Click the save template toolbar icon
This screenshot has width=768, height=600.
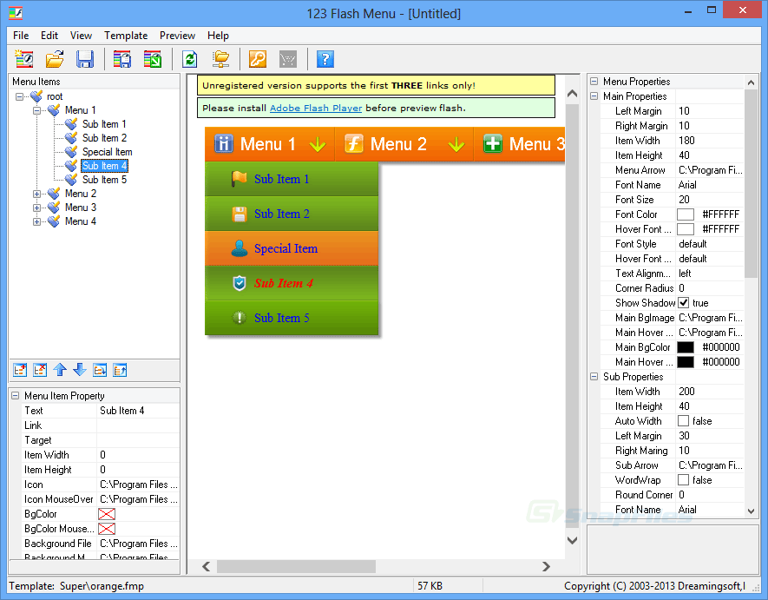coord(122,59)
